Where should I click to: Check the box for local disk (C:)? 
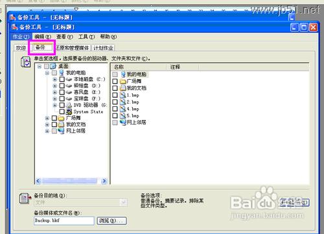tap(62, 79)
